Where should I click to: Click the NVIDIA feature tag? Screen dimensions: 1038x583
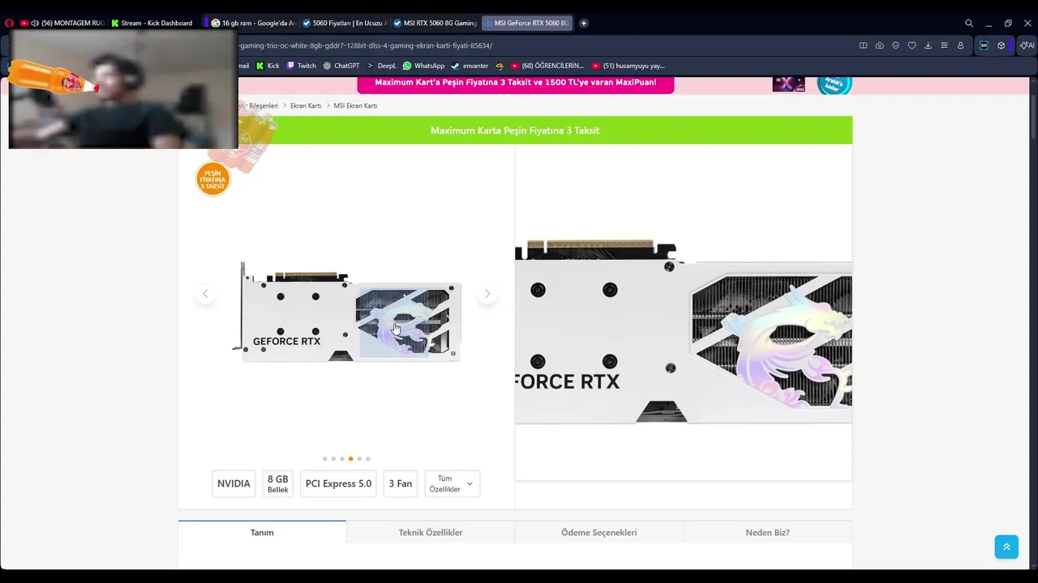(234, 483)
